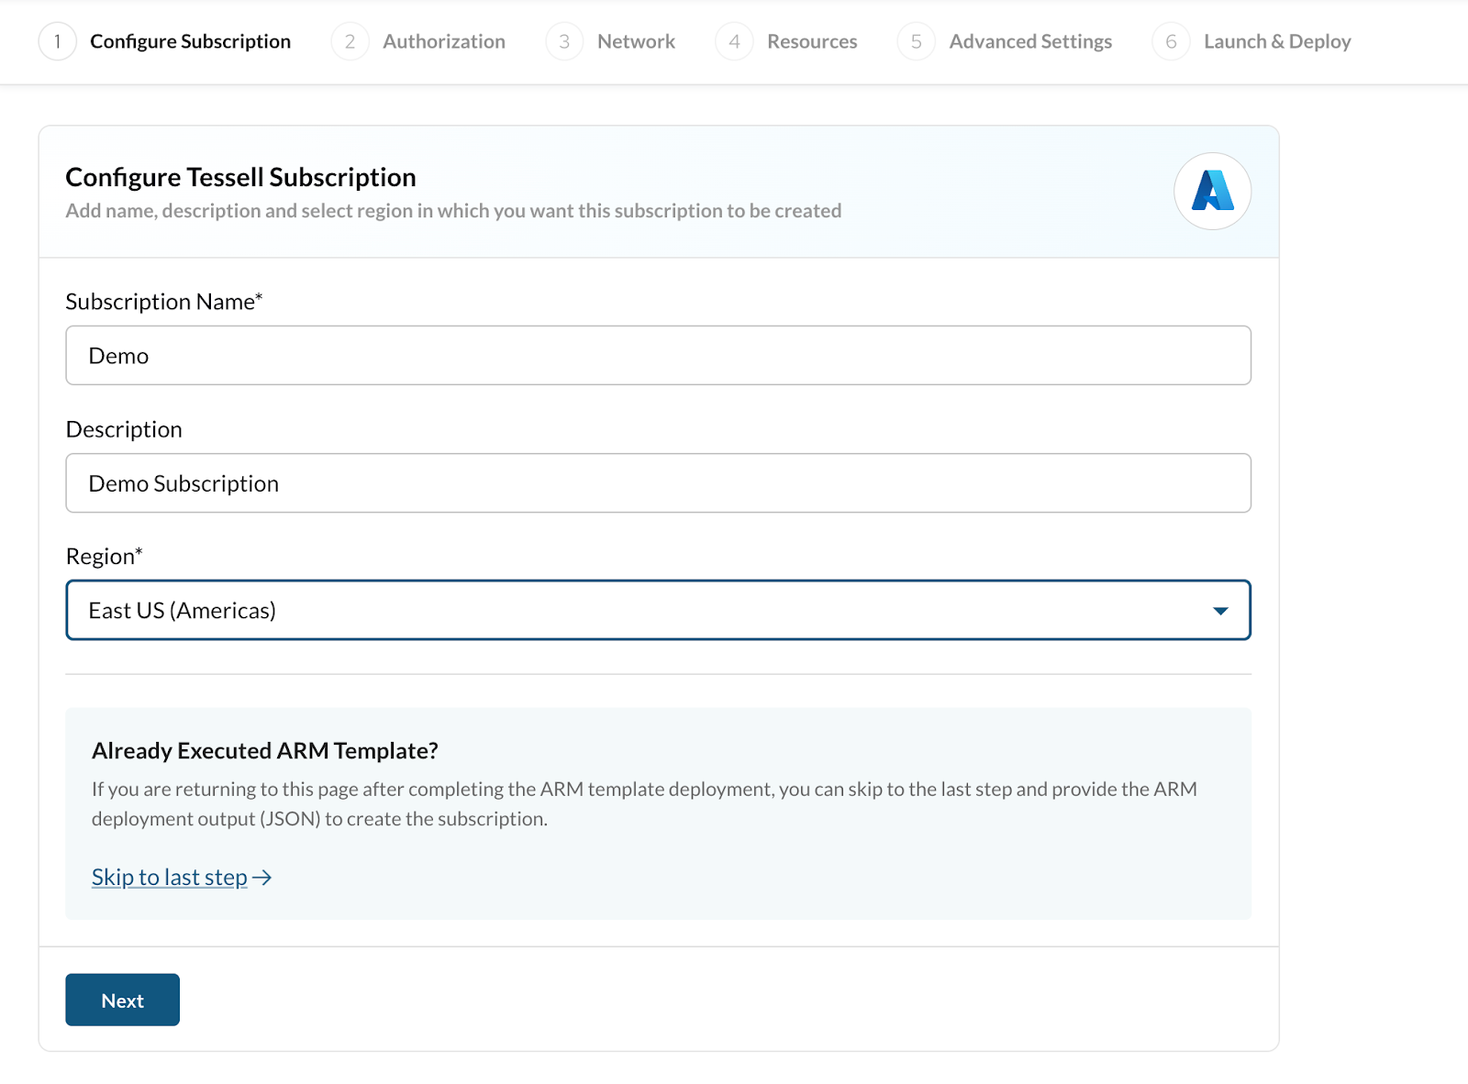The image size is (1468, 1084).
Task: Click the step 4 number circle
Action: point(734,42)
